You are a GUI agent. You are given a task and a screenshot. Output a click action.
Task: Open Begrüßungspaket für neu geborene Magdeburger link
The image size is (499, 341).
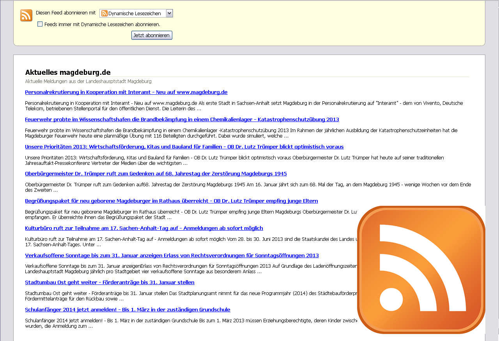172,201
